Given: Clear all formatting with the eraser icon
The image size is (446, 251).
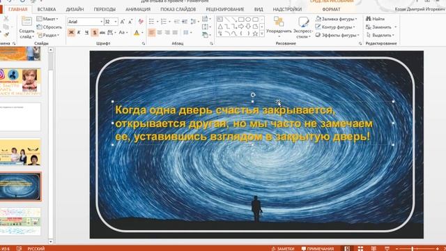Looking at the screenshot, I should pyautogui.click(x=141, y=22).
